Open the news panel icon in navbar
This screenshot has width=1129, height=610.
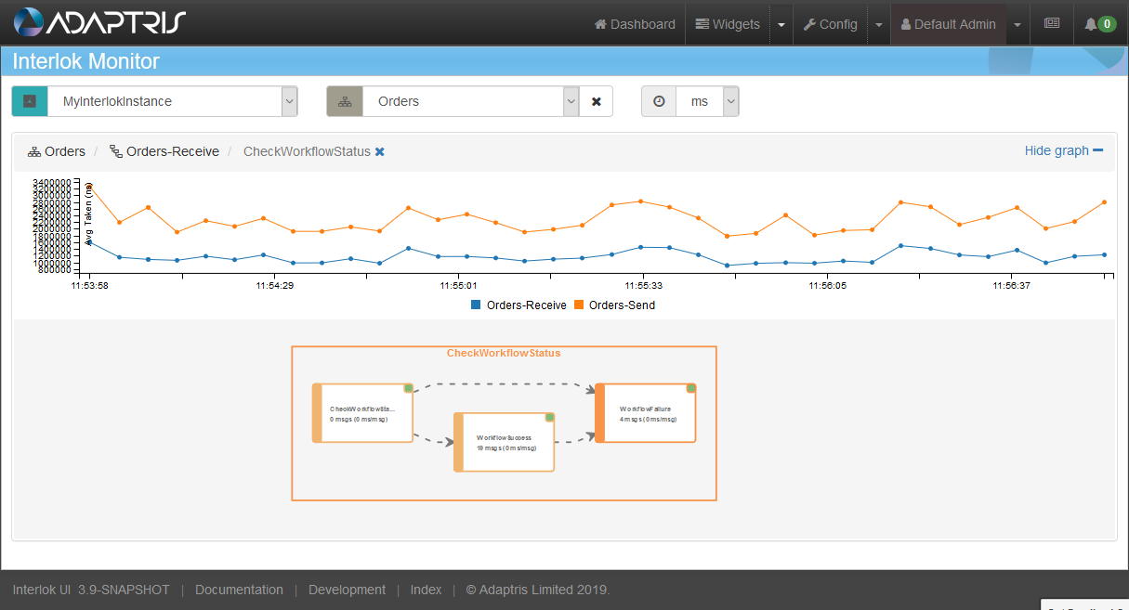click(1052, 24)
